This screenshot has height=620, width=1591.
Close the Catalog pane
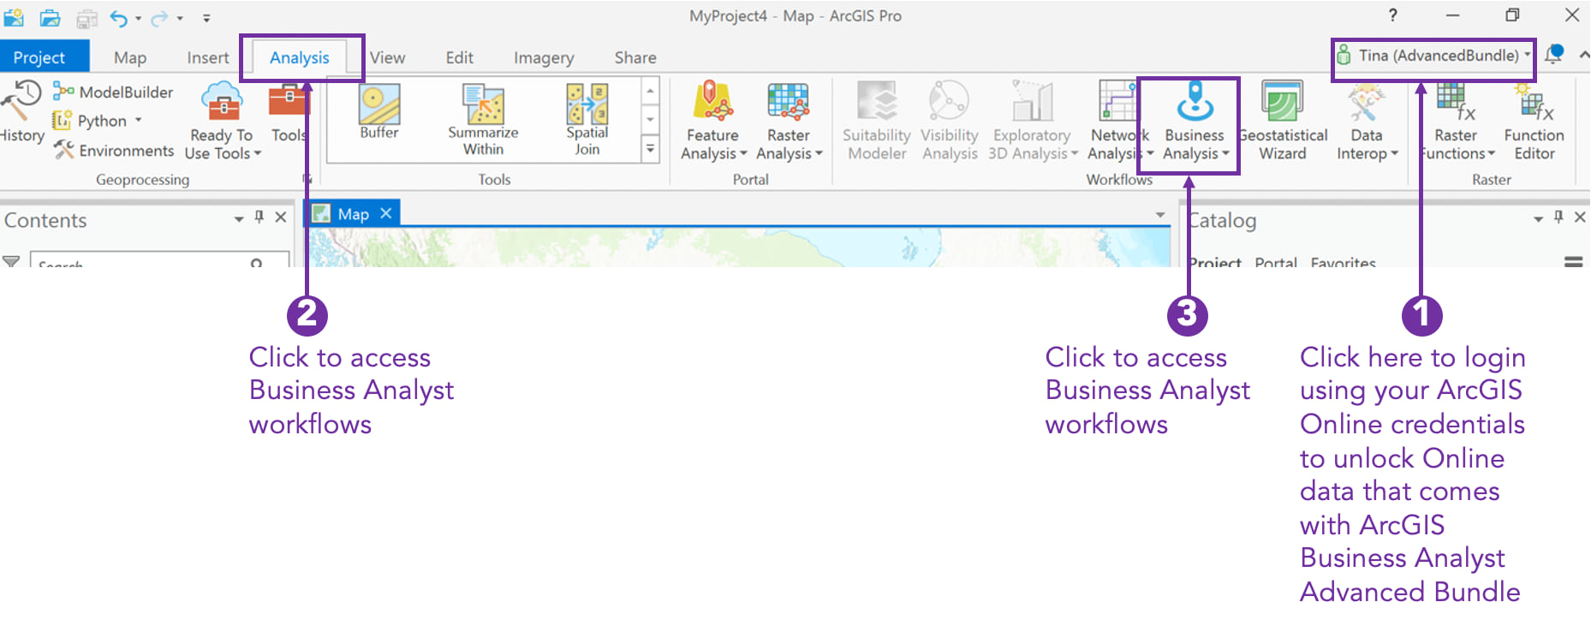pos(1581,218)
